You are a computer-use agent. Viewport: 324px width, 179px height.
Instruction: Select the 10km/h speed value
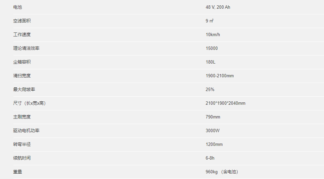pos(213,34)
